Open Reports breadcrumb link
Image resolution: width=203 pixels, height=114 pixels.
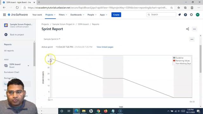(95, 24)
